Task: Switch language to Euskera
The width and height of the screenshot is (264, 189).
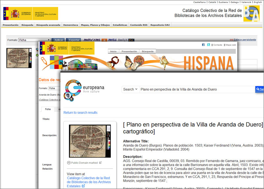Action: click(x=223, y=2)
